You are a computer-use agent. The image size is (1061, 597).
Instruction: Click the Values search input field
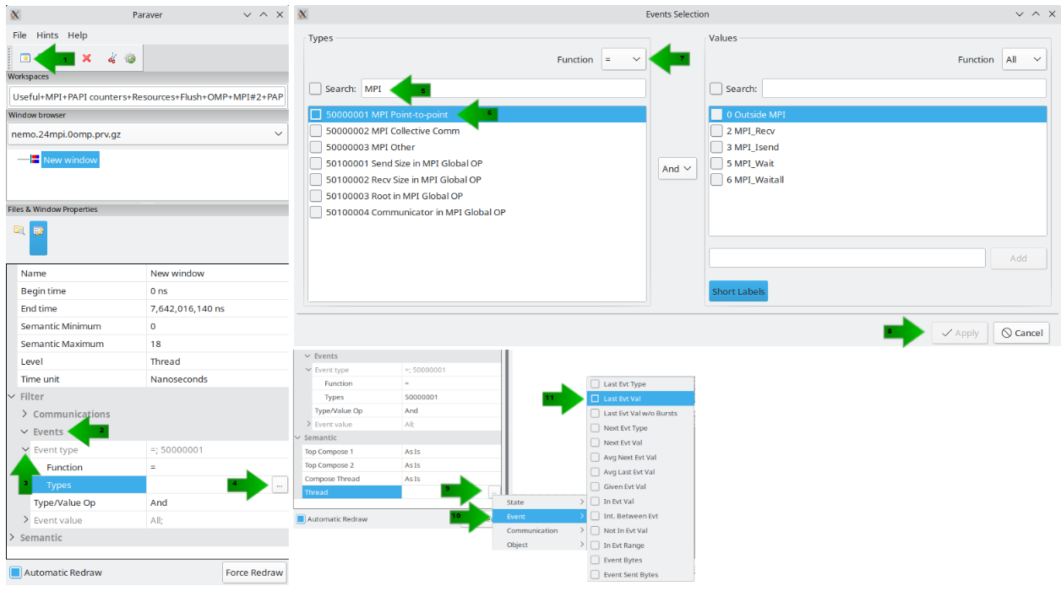tap(904, 89)
